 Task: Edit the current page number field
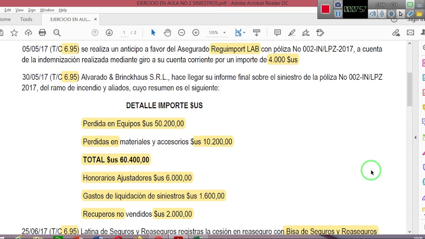124,33
